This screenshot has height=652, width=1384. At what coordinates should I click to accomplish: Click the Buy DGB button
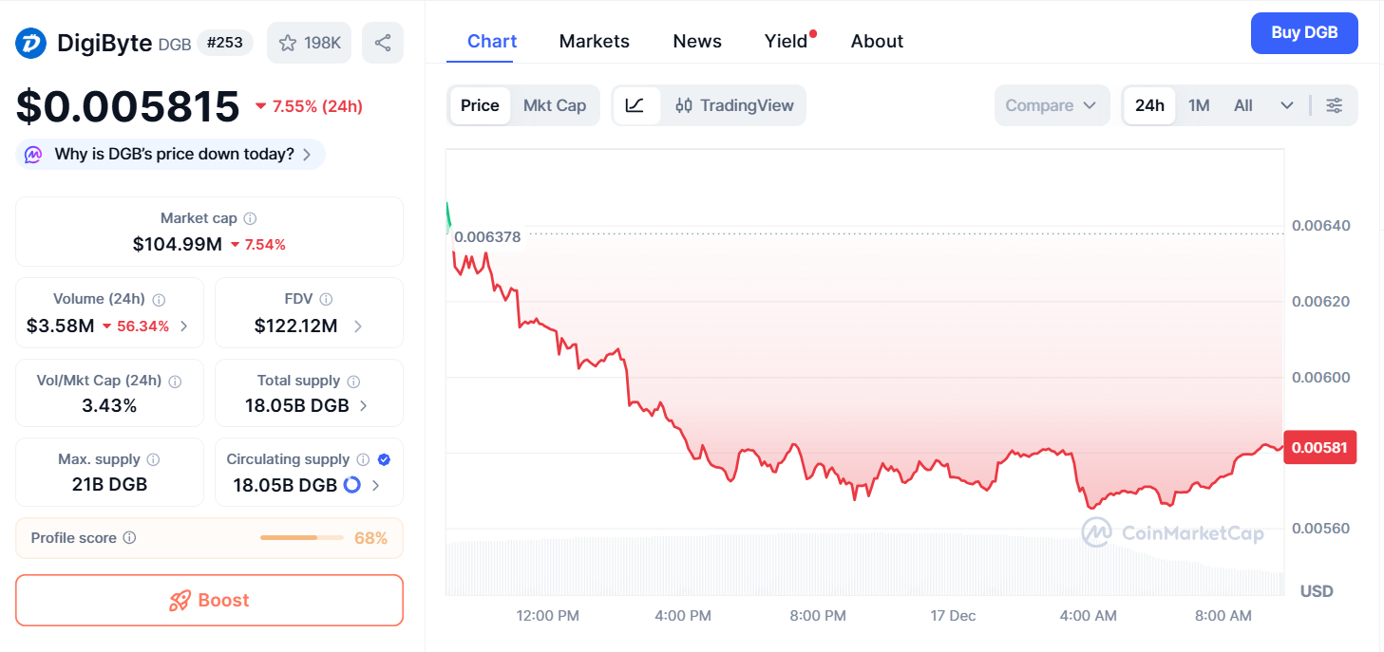(x=1303, y=32)
